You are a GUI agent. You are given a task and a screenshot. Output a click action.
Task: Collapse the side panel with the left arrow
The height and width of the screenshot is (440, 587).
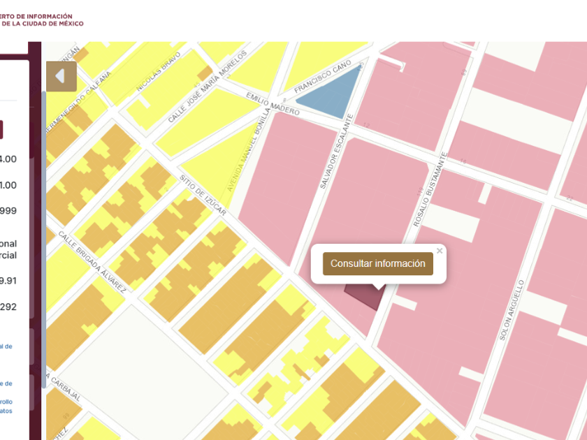tap(61, 76)
